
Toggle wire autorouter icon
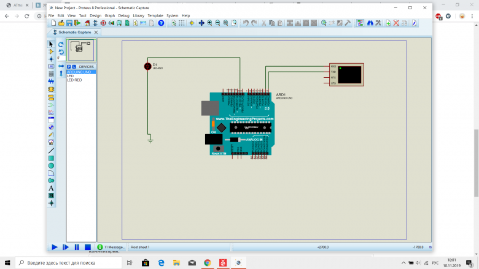coord(360,23)
